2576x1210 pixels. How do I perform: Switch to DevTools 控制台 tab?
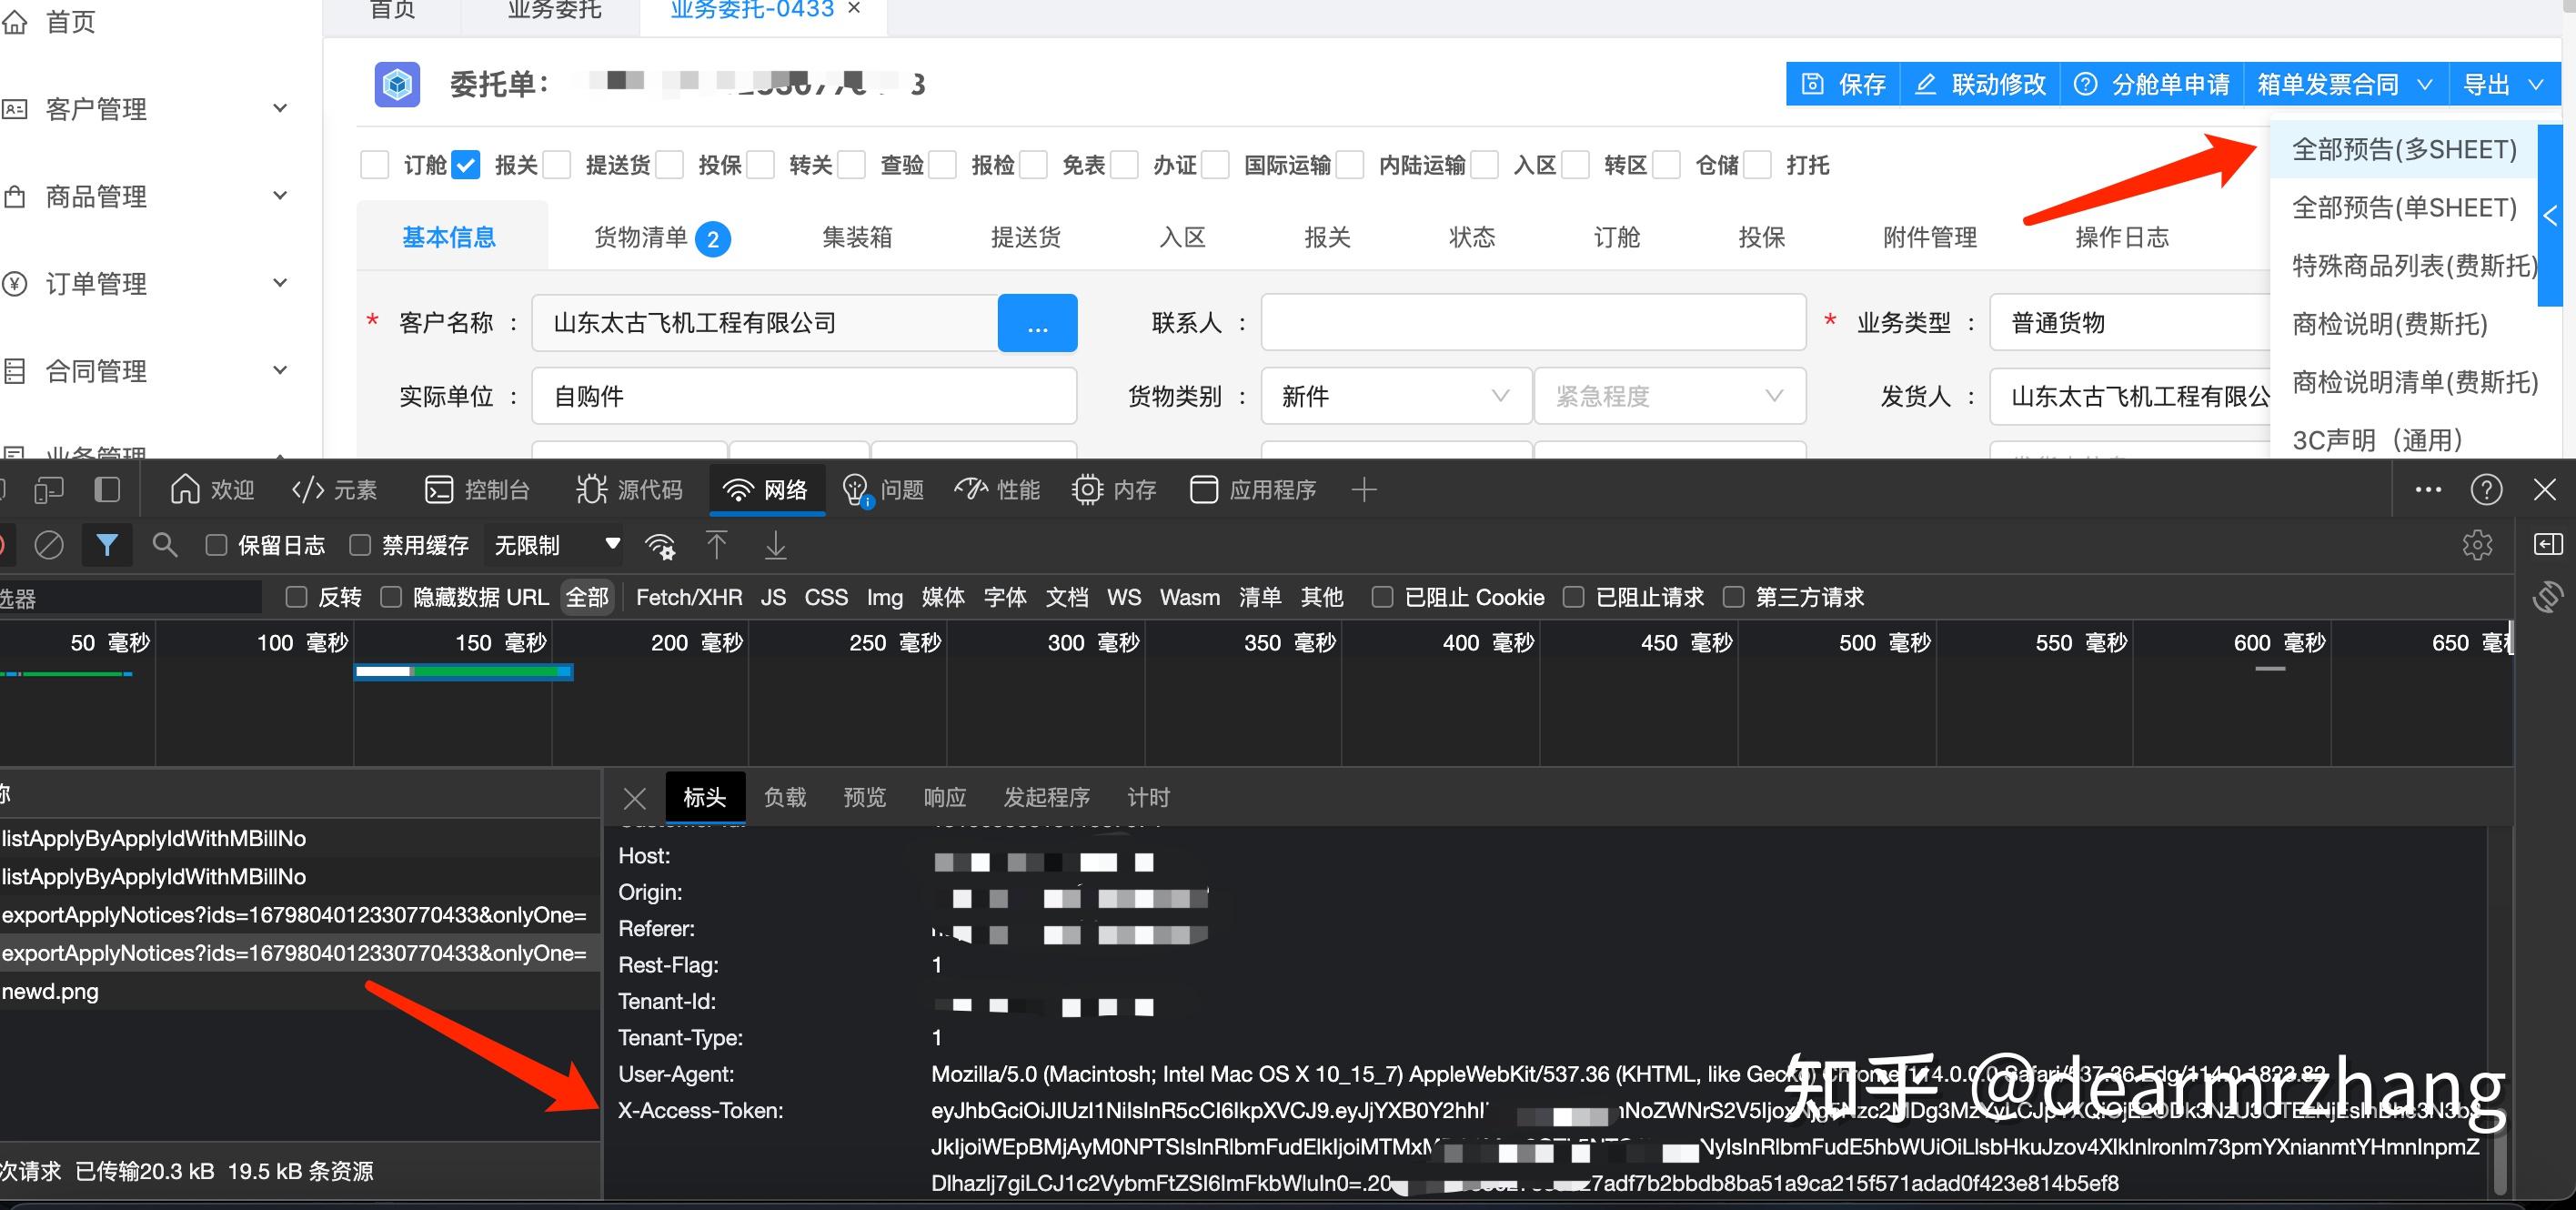pos(478,489)
